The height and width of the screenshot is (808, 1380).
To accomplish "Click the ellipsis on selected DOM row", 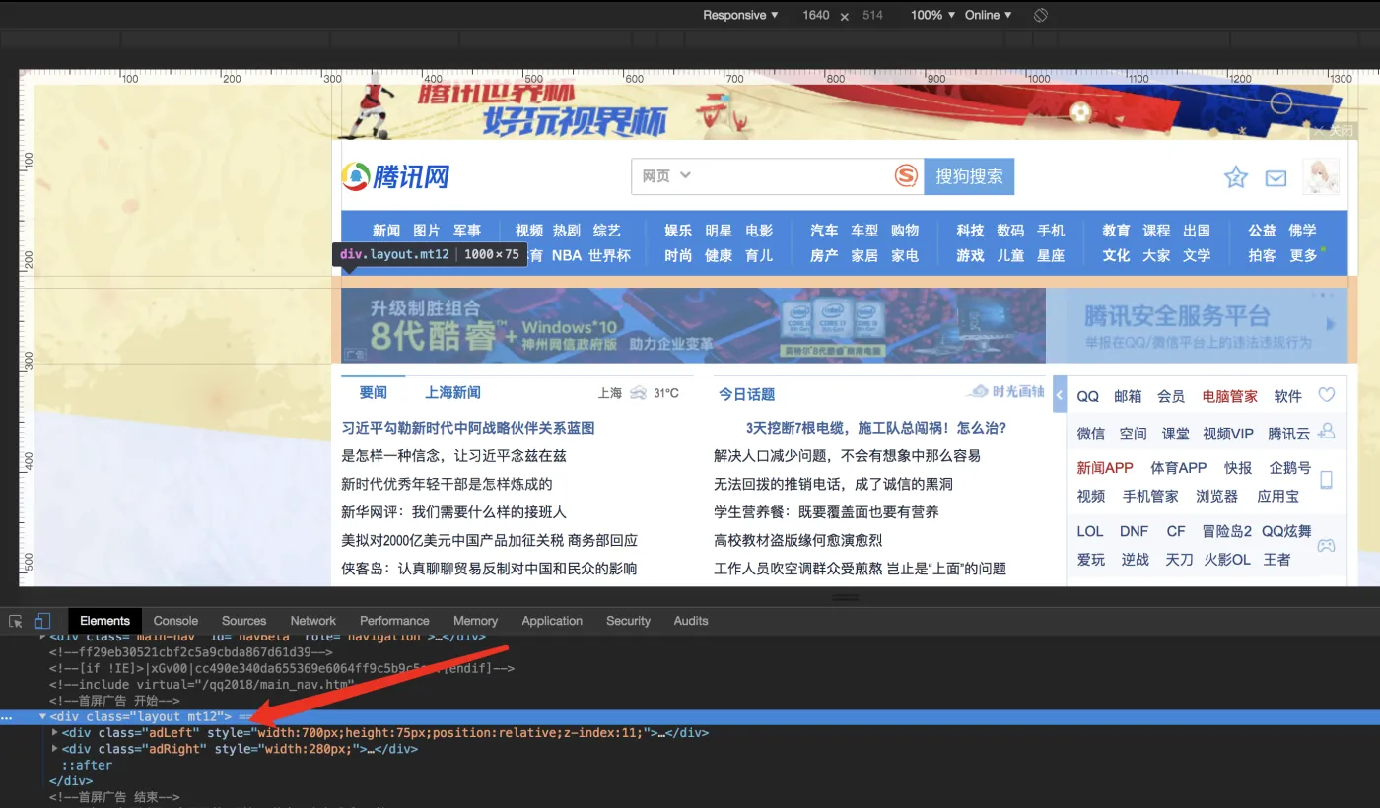I will pyautogui.click(x=8, y=717).
